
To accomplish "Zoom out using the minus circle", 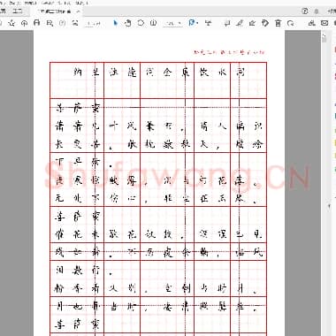I will click(x=141, y=23).
